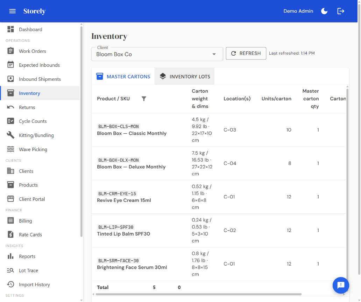Click the Client Portal storefront icon
The image size is (361, 302).
tap(10, 199)
